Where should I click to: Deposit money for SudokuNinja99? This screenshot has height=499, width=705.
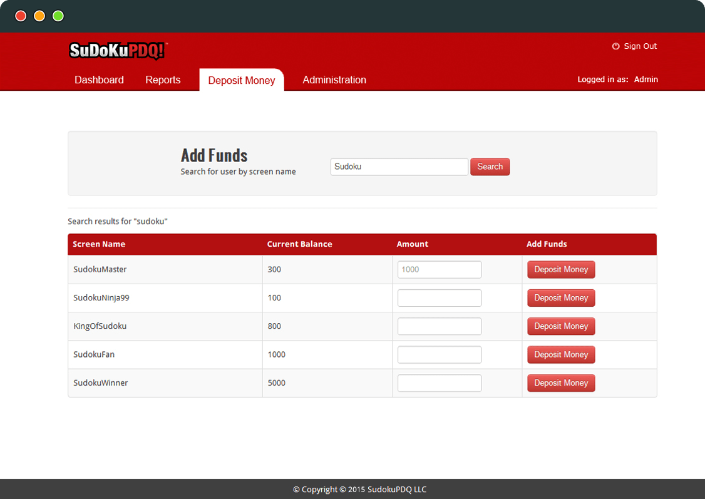(x=561, y=298)
